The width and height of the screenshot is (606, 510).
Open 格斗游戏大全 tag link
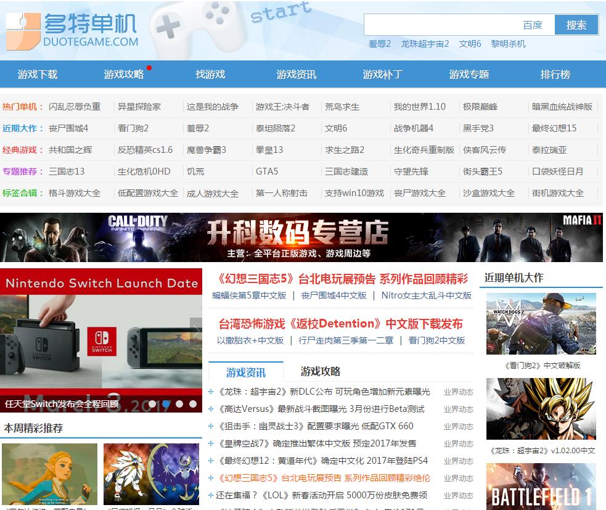click(75, 193)
